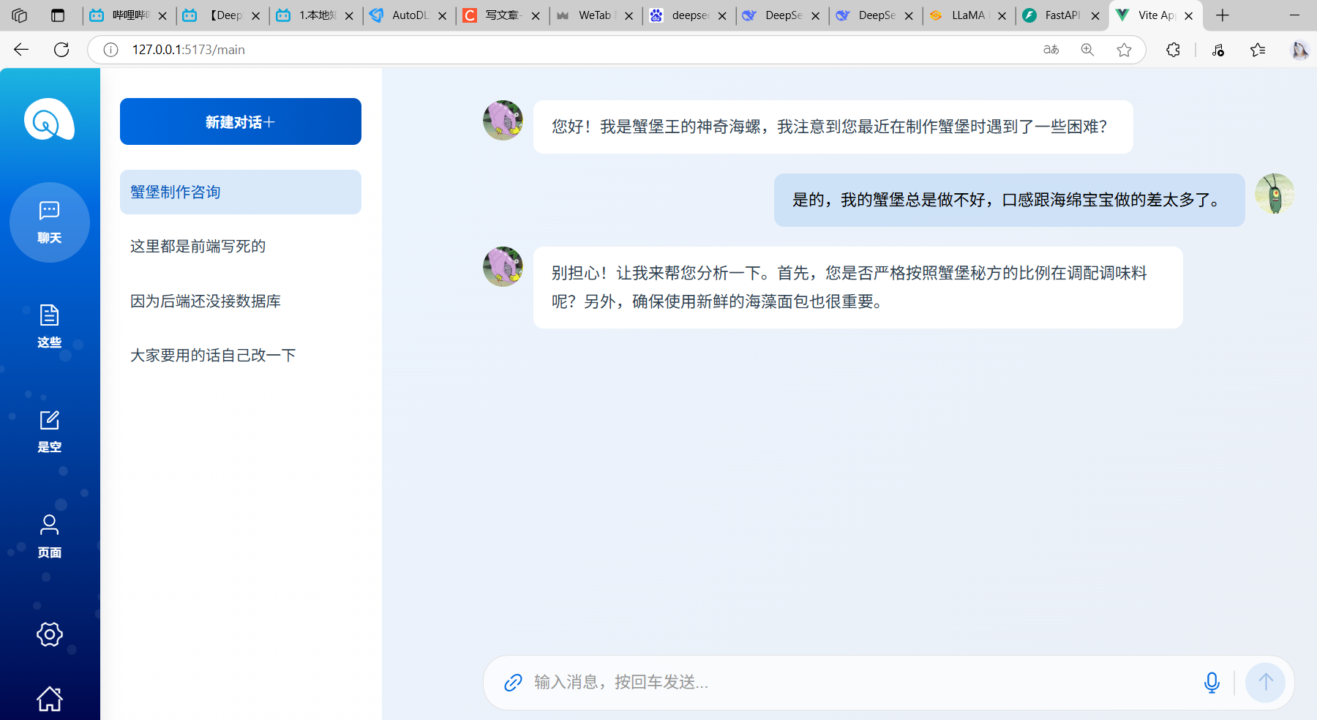This screenshot has width=1317, height=720.
Task: Click the conch avatar beside 别担心 reply
Action: pos(503,267)
